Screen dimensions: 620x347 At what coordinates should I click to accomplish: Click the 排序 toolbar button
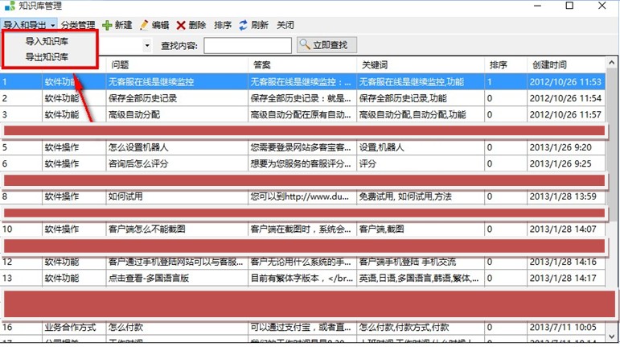click(223, 26)
